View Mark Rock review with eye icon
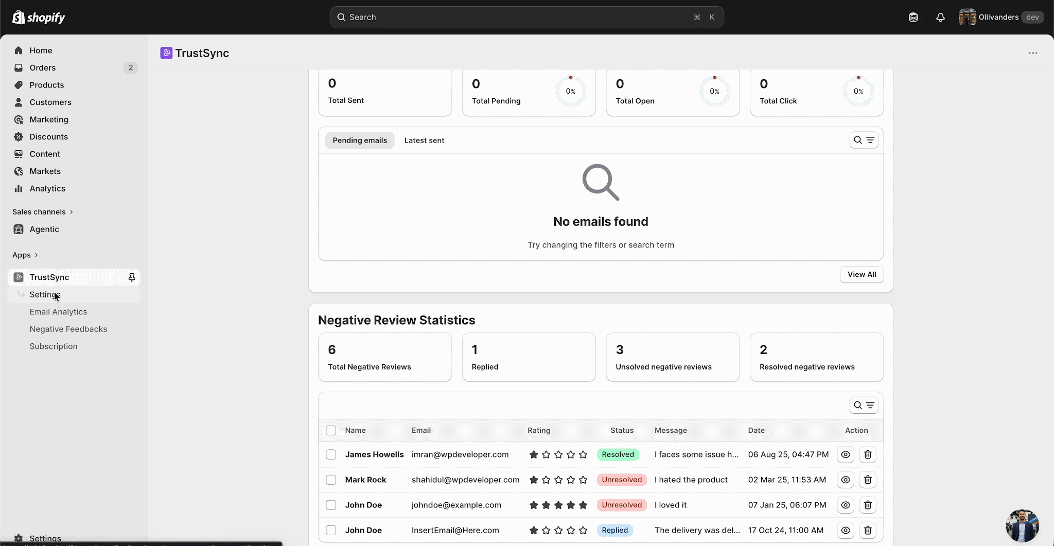1054x546 pixels. [846, 480]
